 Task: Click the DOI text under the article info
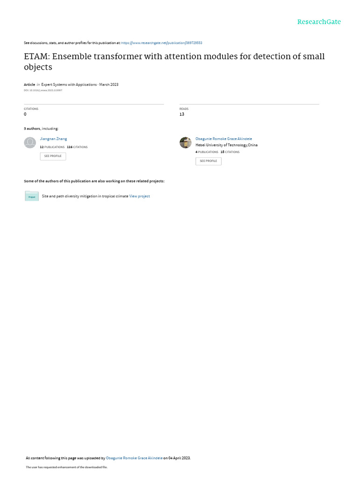(43, 90)
